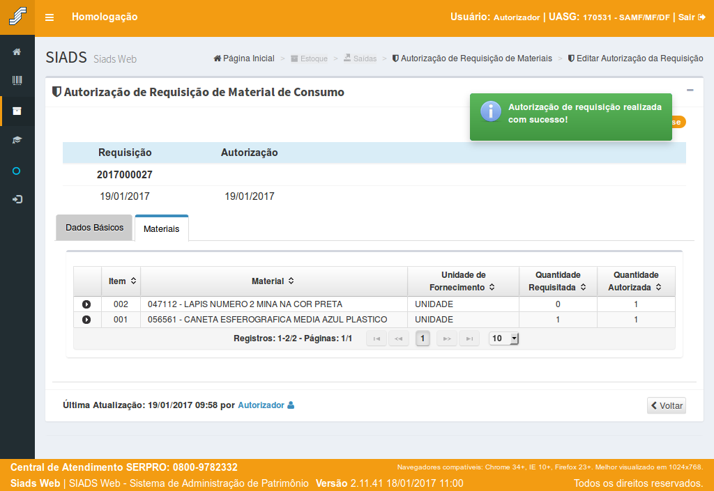Click text 047112 - LAPIS NUMERO 2 MINA NA COR PRETA
Viewport: 714px width, 491px height.
[245, 304]
